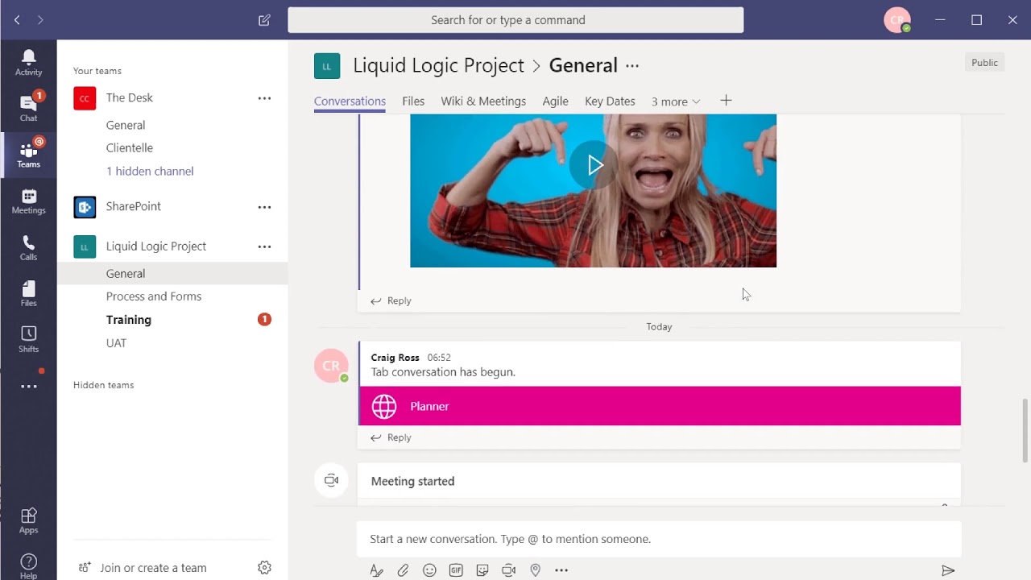The image size is (1031, 580).
Task: Add a new tab with plus
Action: (x=726, y=101)
